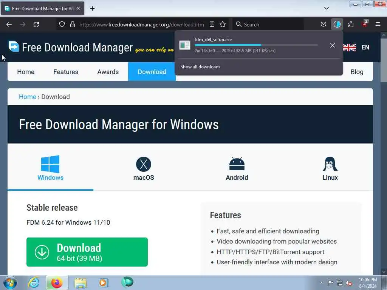Click the Firefox taskbar icon
Image resolution: width=387 pixels, height=290 pixels.
pyautogui.click(x=57, y=282)
